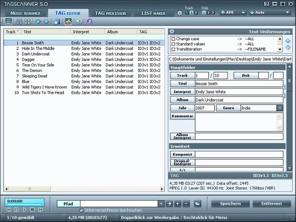Open the Genre dropdown showing Indie
Viewport: 296px width, 222px height.
[x=279, y=108]
